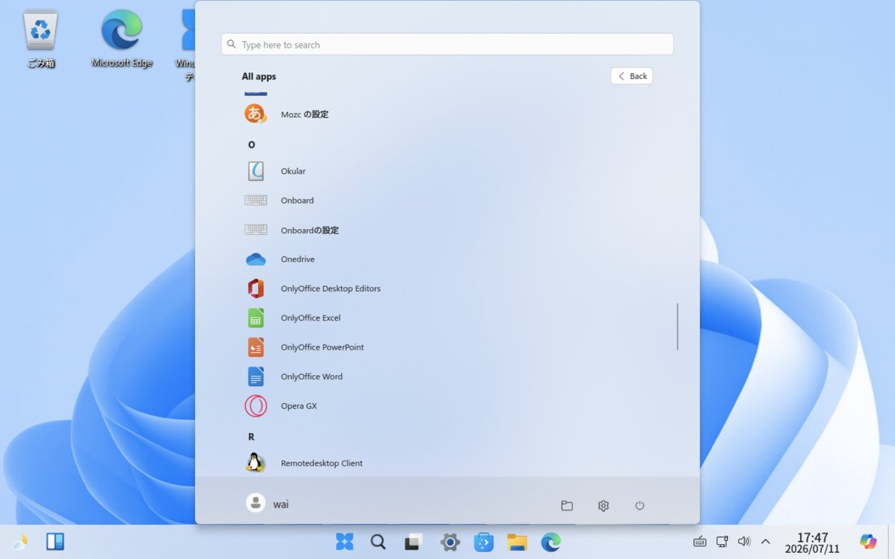This screenshot has width=895, height=559.
Task: Focus the 'Type here to search' field
Action: click(447, 45)
